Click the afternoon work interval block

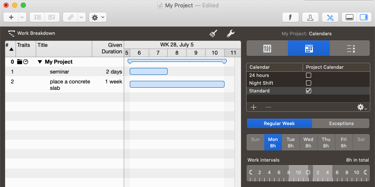(x=322, y=173)
